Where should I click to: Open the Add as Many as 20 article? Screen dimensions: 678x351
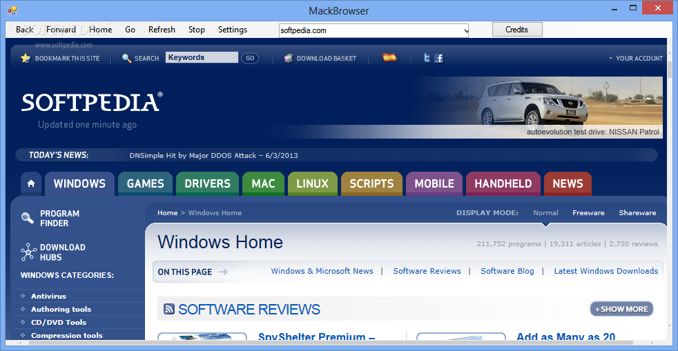point(565,337)
